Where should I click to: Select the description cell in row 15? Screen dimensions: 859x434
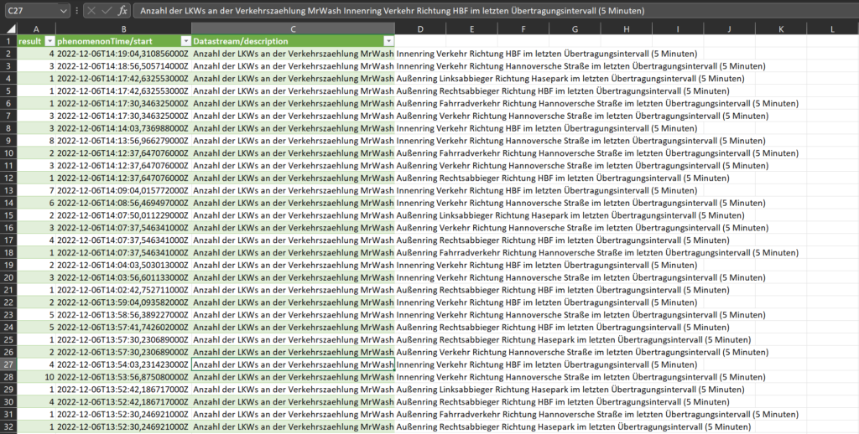pyautogui.click(x=293, y=215)
